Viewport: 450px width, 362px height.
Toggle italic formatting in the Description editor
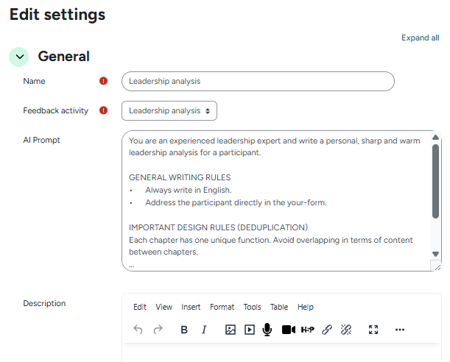(204, 330)
